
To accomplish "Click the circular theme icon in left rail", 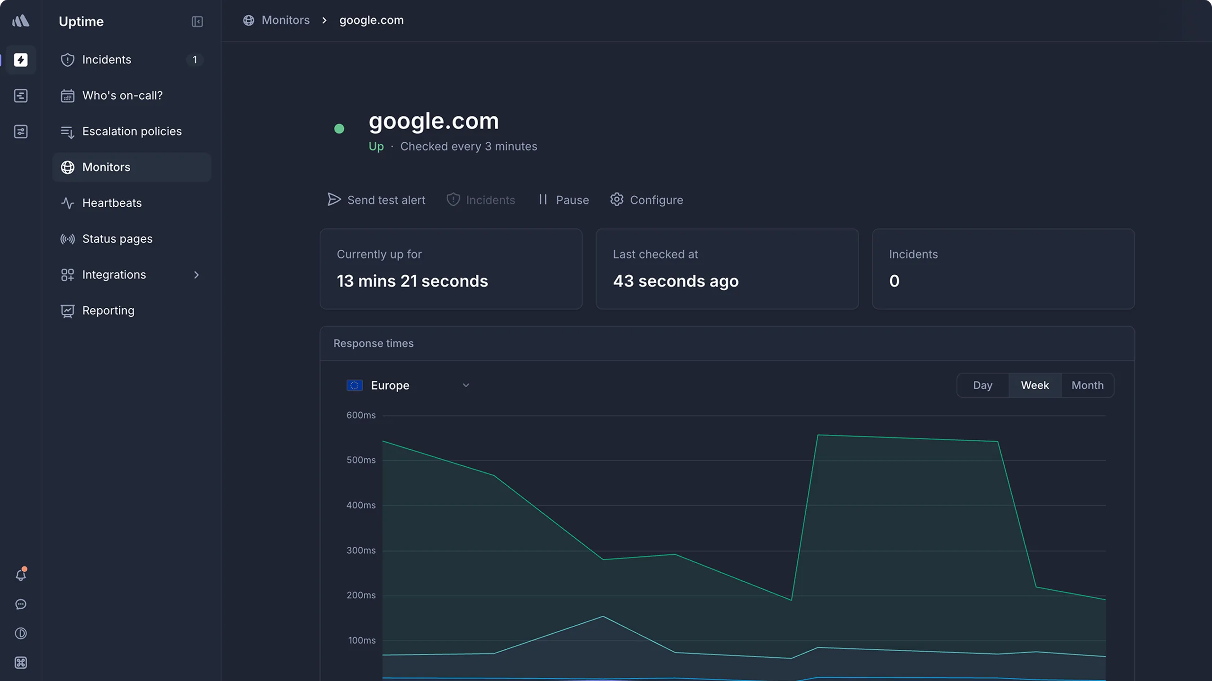I will [21, 634].
